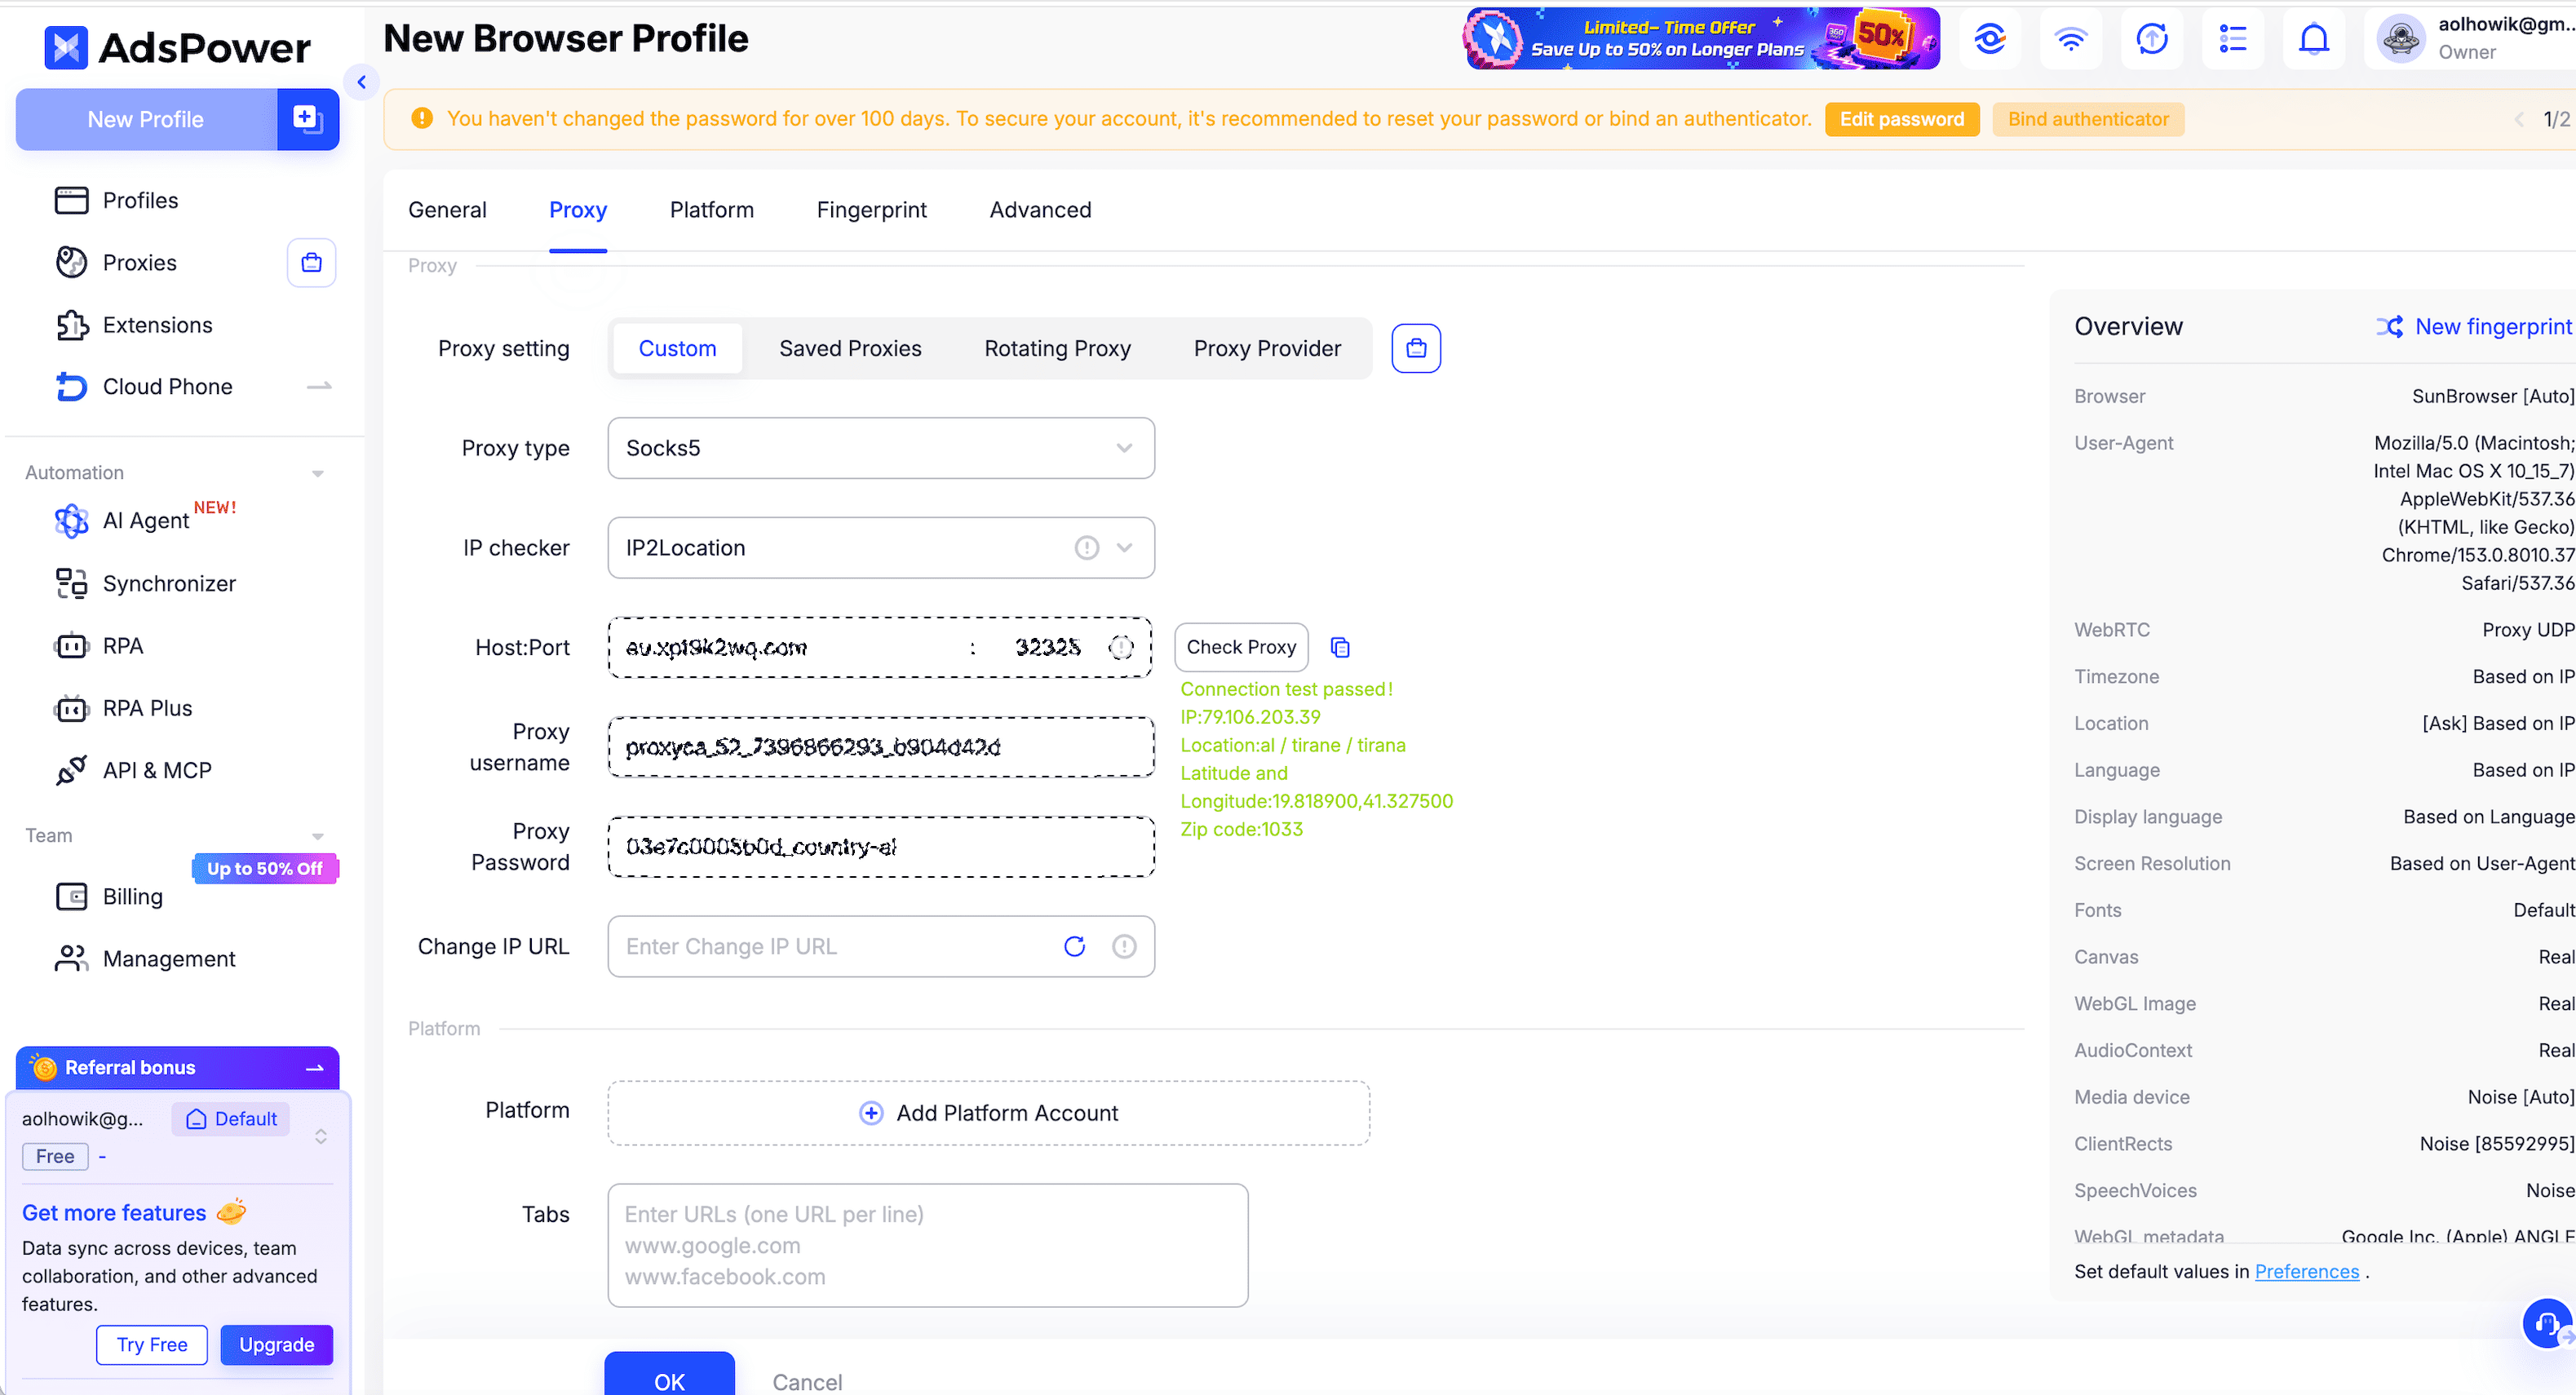Open the proxy store bag icon beside Proxies
The height and width of the screenshot is (1395, 2576).
coord(311,263)
